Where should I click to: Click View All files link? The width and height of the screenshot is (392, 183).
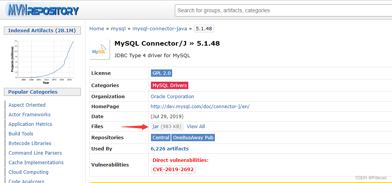(196, 127)
